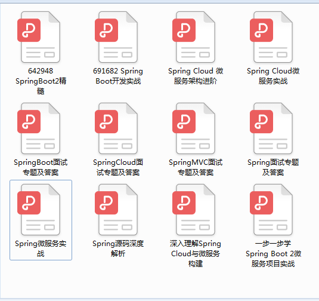Select the SpringBoot面试专题及答案 PDF icon
Screen dimensions: 319x301
pos(39,128)
